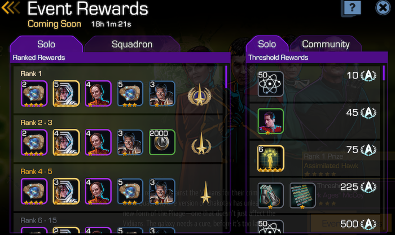Tap the Rank 4 - 5 gold star badge
The width and height of the screenshot is (395, 235).
click(205, 193)
